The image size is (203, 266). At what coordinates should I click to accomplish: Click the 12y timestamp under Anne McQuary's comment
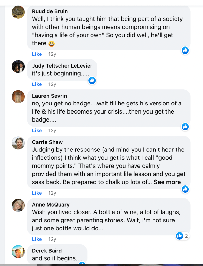coord(52,239)
